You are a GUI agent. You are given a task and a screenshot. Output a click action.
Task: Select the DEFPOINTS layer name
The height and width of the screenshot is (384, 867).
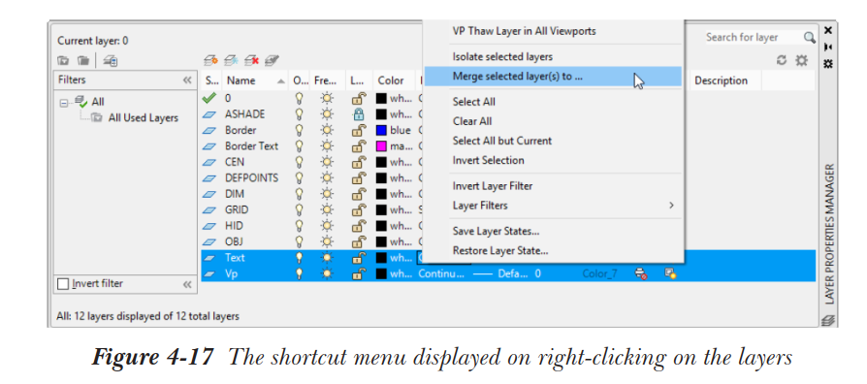tap(251, 177)
